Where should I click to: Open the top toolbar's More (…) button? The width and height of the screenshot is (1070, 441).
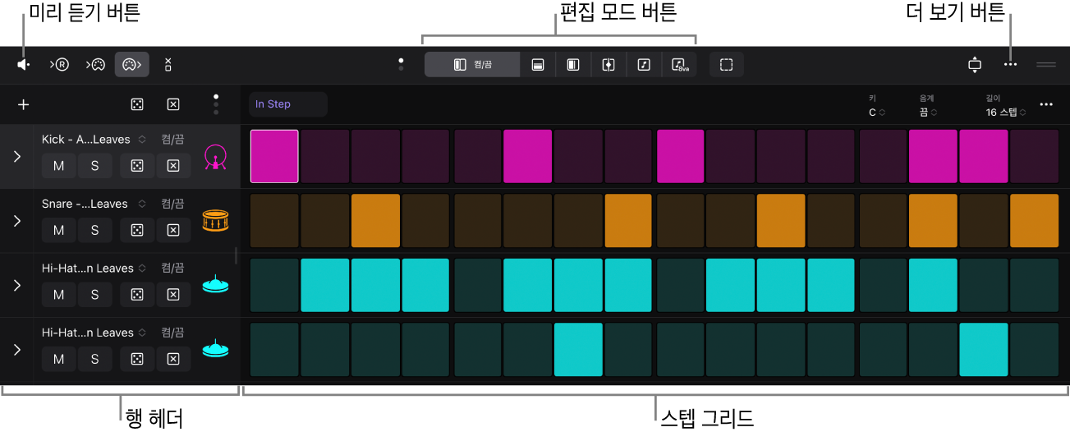click(x=1010, y=64)
